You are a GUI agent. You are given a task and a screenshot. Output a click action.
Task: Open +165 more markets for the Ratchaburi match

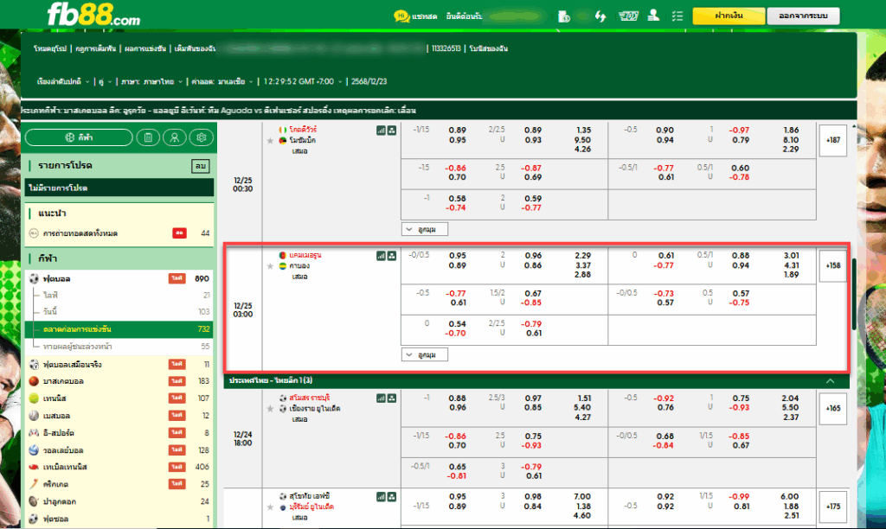[833, 408]
